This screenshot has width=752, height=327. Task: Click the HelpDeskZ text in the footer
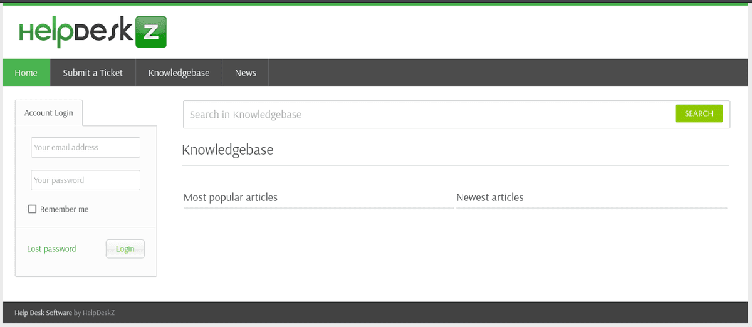click(x=99, y=313)
